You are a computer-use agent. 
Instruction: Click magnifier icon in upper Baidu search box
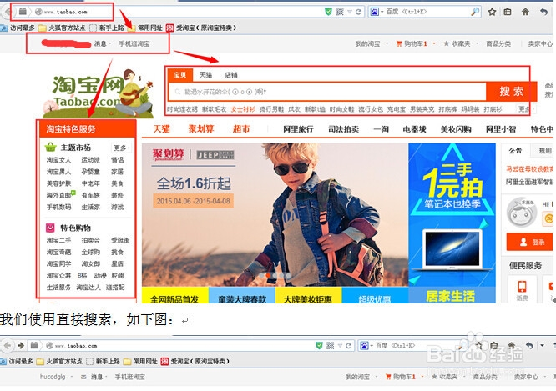pyautogui.click(x=475, y=12)
